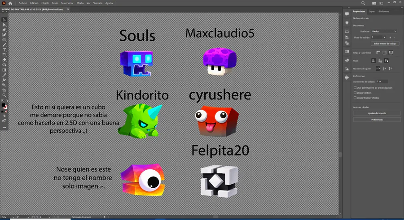Open the Archivo menu
Image resolution: width=404 pixels, height=220 pixels.
23,3
